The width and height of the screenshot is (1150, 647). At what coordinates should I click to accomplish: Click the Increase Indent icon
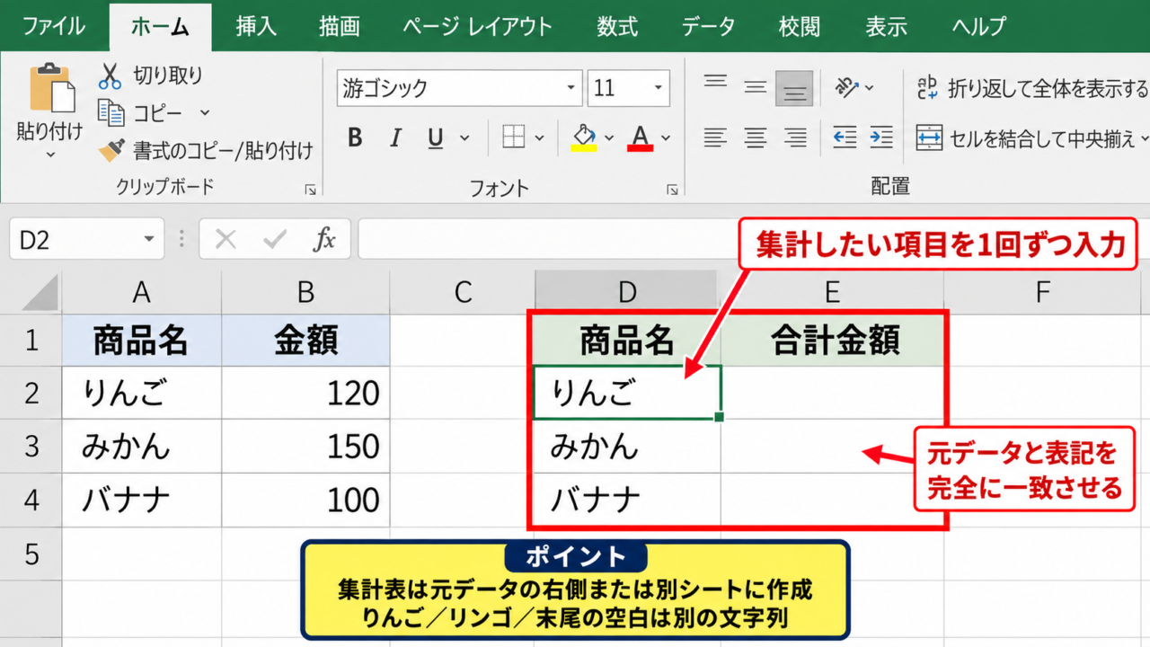tap(881, 137)
